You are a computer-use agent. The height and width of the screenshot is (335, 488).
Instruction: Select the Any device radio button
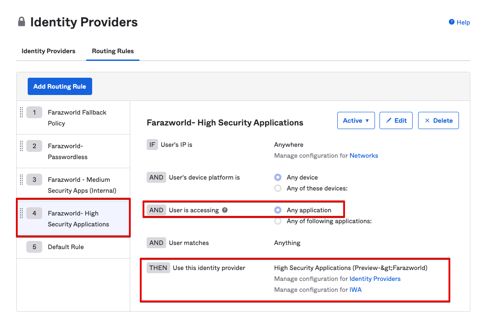[x=278, y=177]
